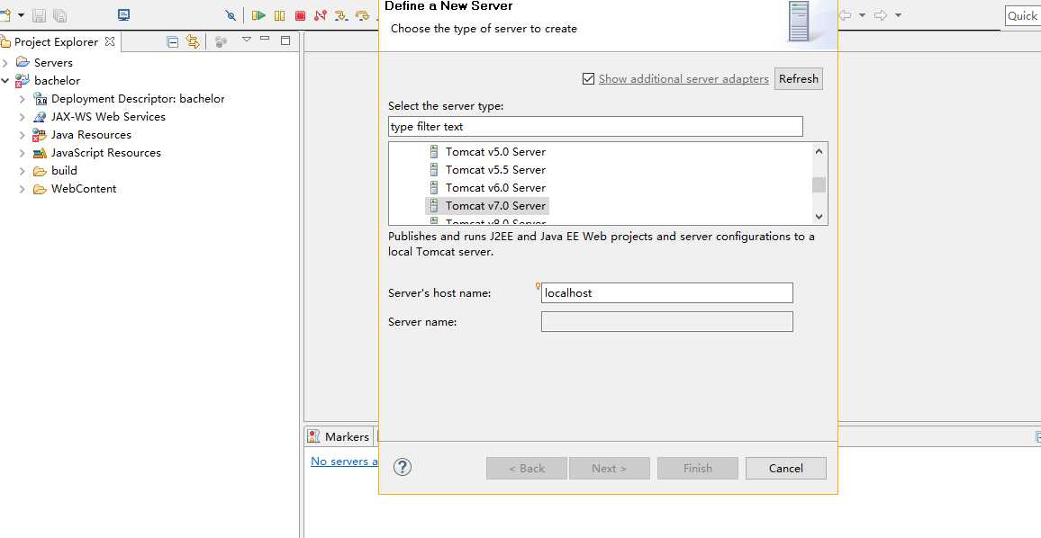Image resolution: width=1041 pixels, height=538 pixels.
Task: Click the Forward navigation arrow in toolbar
Action: point(881,14)
